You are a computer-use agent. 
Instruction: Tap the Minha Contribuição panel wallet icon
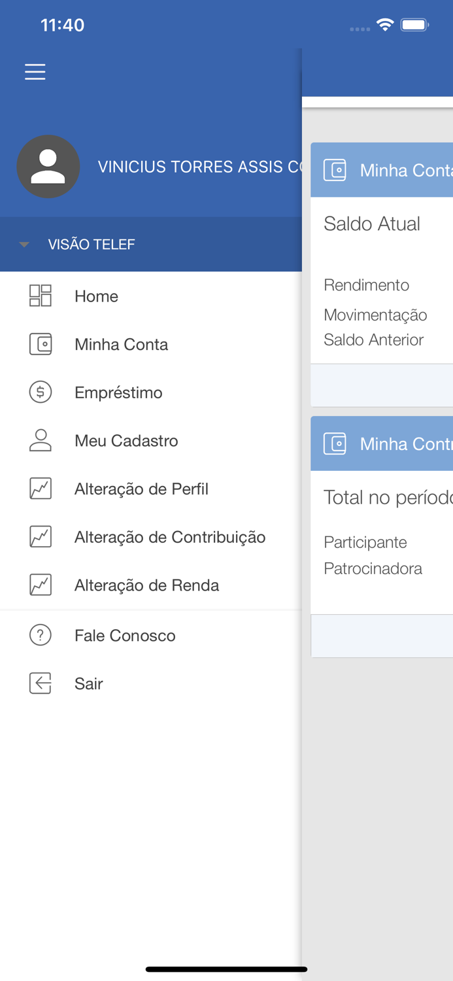(335, 443)
